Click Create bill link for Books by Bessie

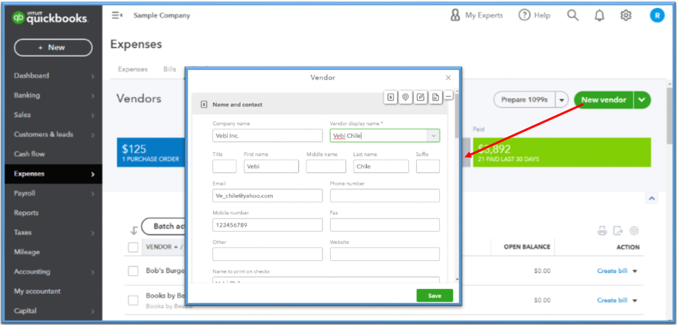point(611,301)
